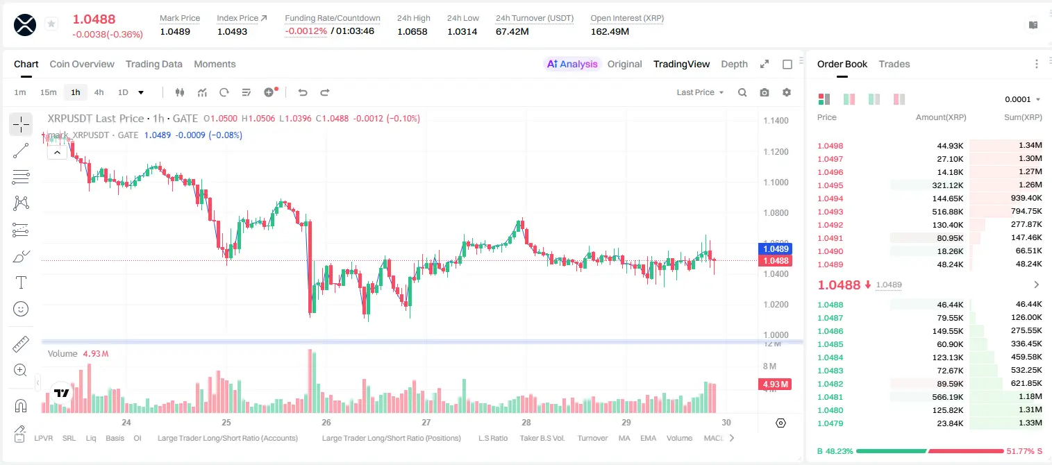Open chart settings gear icon

click(787, 92)
